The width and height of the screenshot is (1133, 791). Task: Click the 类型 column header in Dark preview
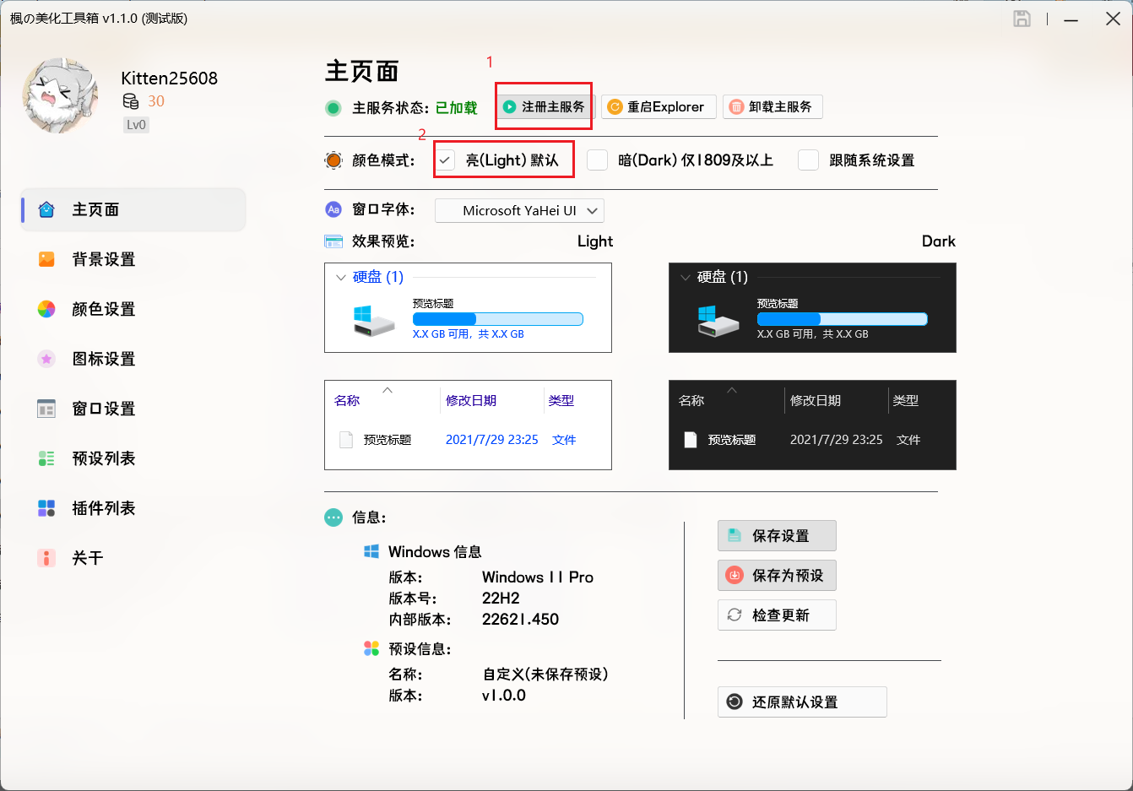click(x=906, y=401)
